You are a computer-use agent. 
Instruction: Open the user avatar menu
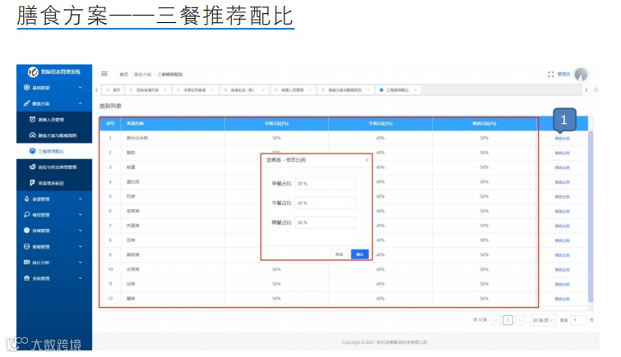tap(581, 75)
